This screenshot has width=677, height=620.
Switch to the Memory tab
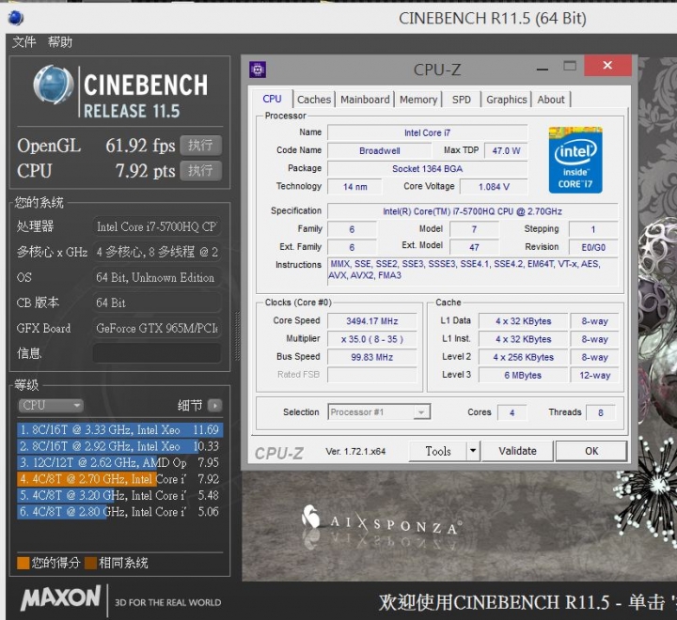coord(418,100)
